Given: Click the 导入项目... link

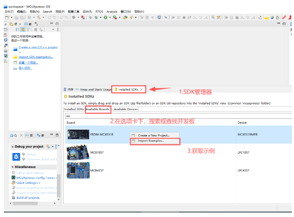Looking at the screenshot, I should click(25, 68).
